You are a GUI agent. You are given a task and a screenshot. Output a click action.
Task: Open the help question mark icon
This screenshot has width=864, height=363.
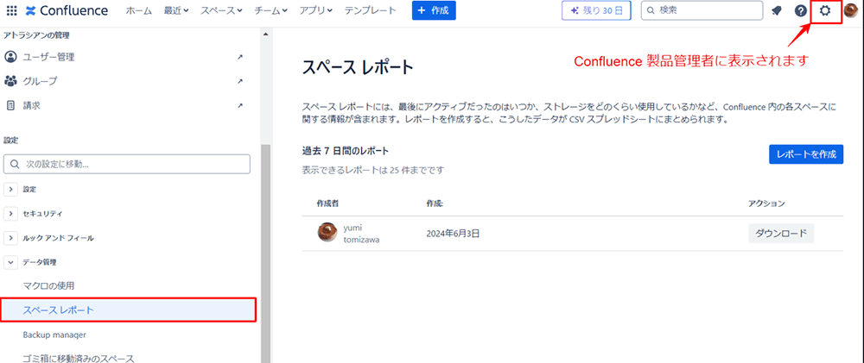pyautogui.click(x=801, y=10)
